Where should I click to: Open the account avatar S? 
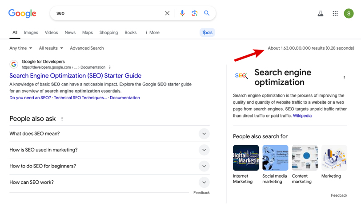[349, 14]
